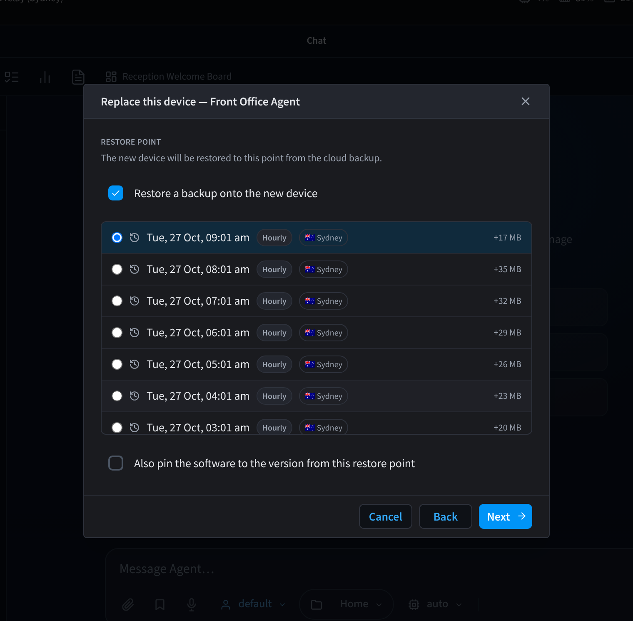Open the default profile dropdown
Image resolution: width=633 pixels, height=621 pixels.
[x=253, y=604]
